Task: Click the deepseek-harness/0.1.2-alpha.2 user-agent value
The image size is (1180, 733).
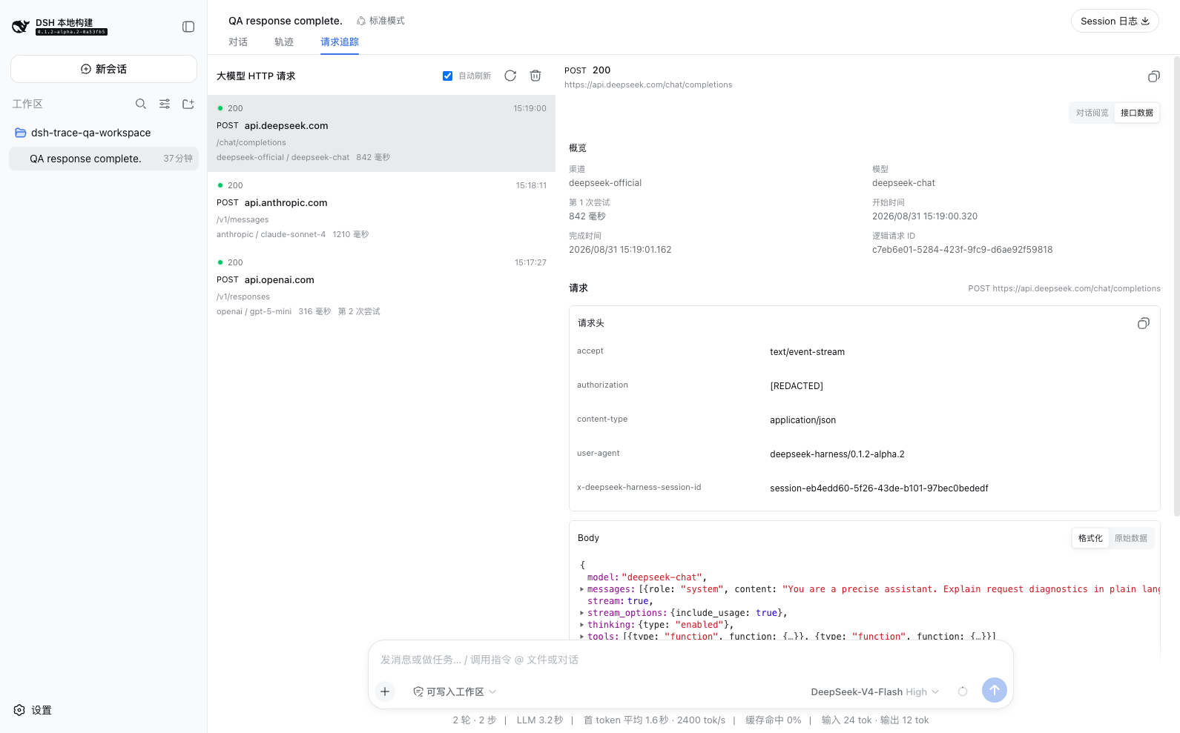Action: (x=837, y=454)
